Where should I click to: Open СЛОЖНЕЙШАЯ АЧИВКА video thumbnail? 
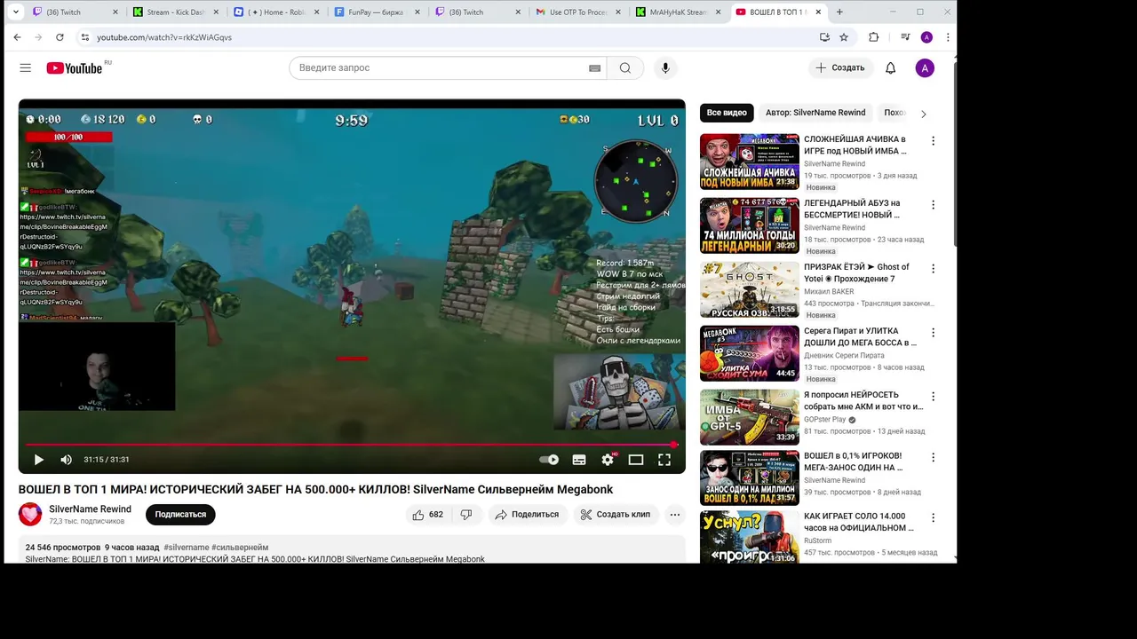point(750,162)
